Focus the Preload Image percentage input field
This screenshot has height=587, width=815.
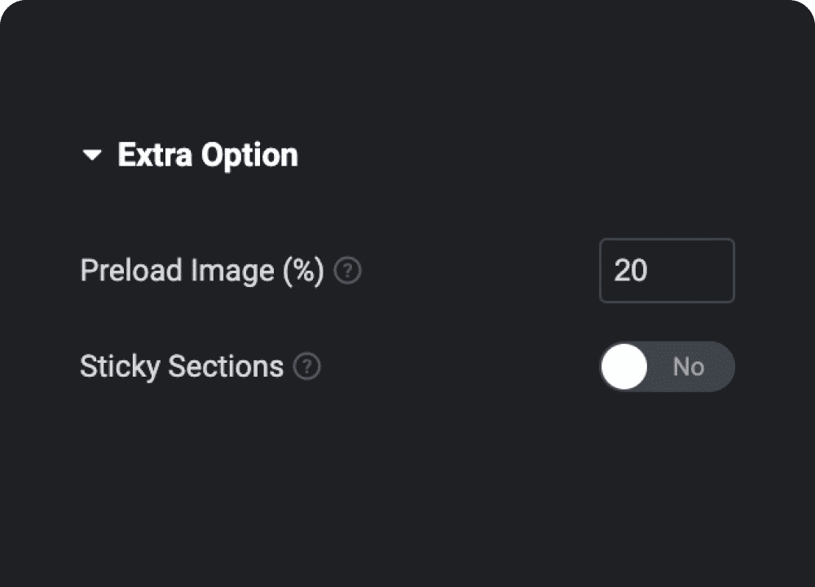point(667,271)
